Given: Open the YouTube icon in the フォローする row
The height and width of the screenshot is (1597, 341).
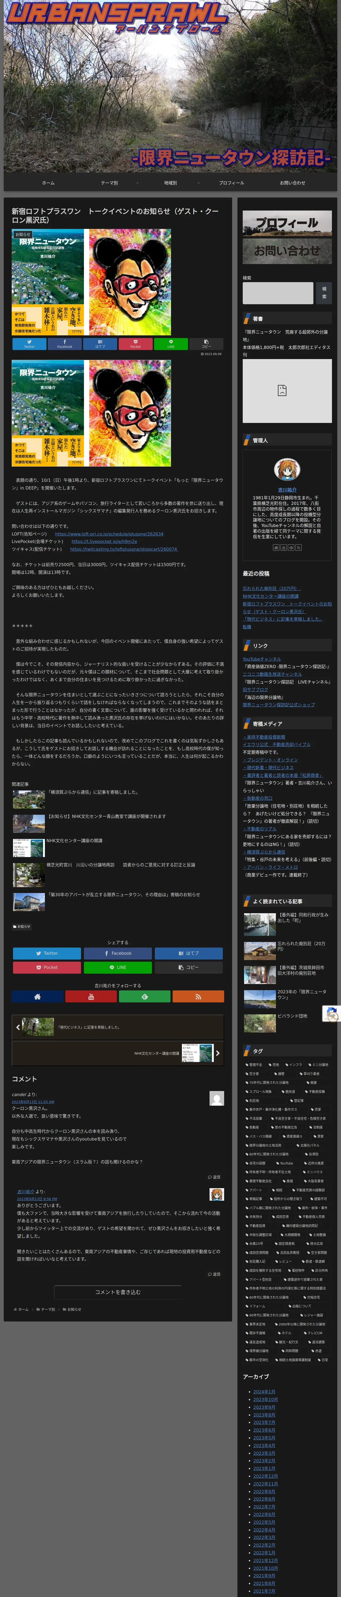Looking at the screenshot, I should click(x=91, y=997).
